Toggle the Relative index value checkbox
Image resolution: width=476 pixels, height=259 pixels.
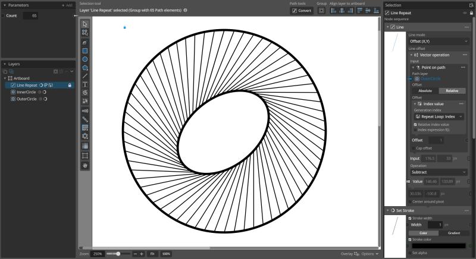coord(415,124)
